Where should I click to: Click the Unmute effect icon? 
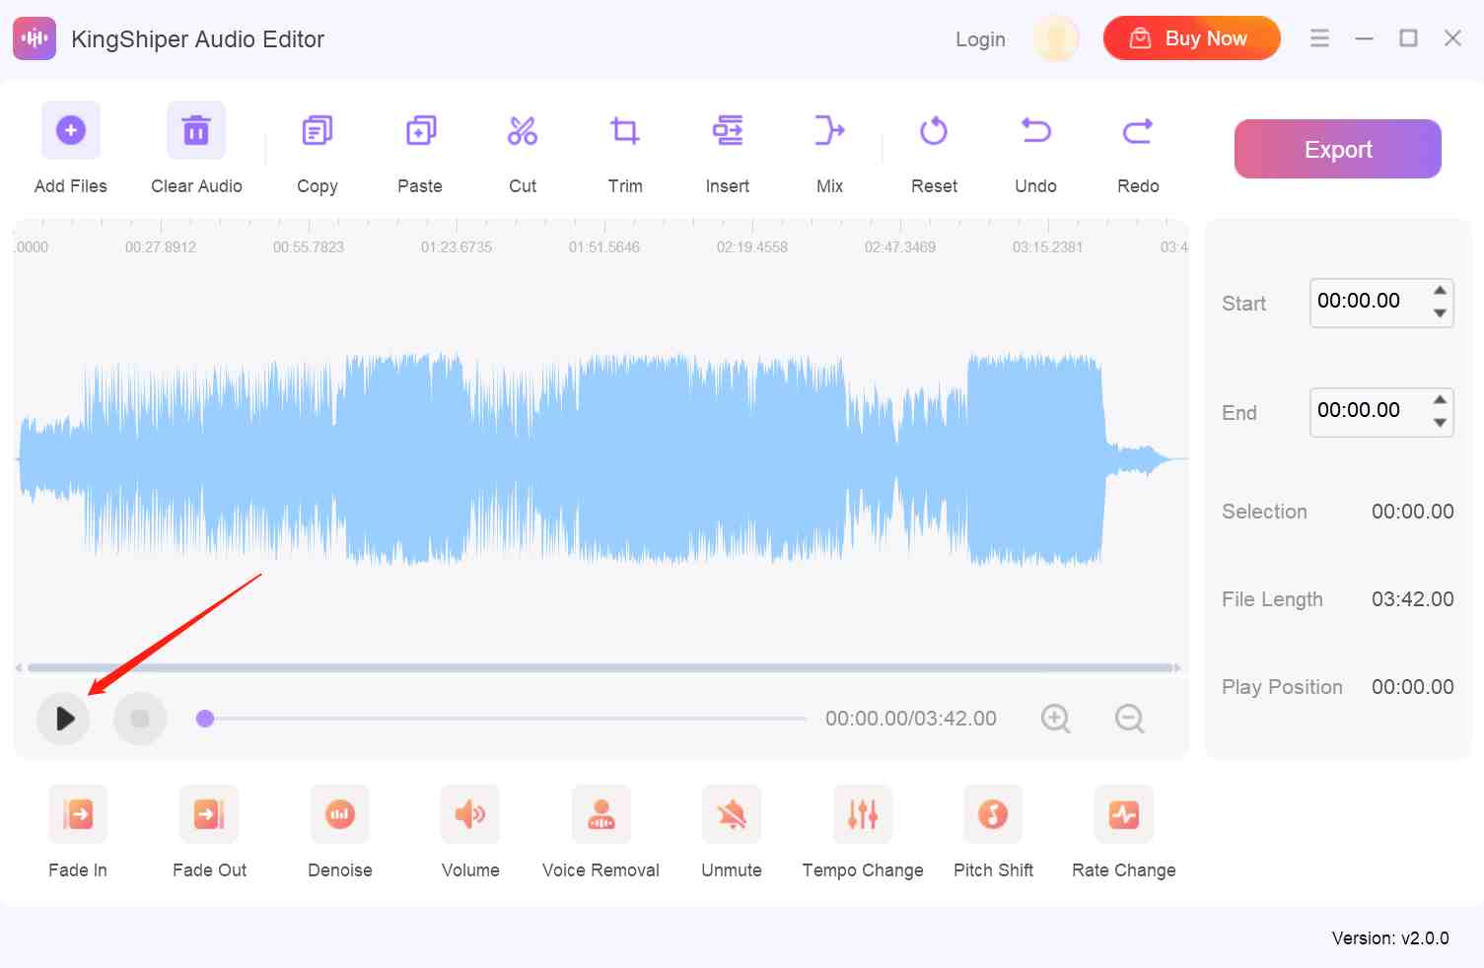[732, 814]
